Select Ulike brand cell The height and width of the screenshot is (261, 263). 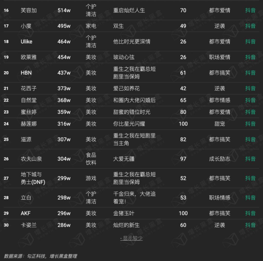click(x=26, y=41)
